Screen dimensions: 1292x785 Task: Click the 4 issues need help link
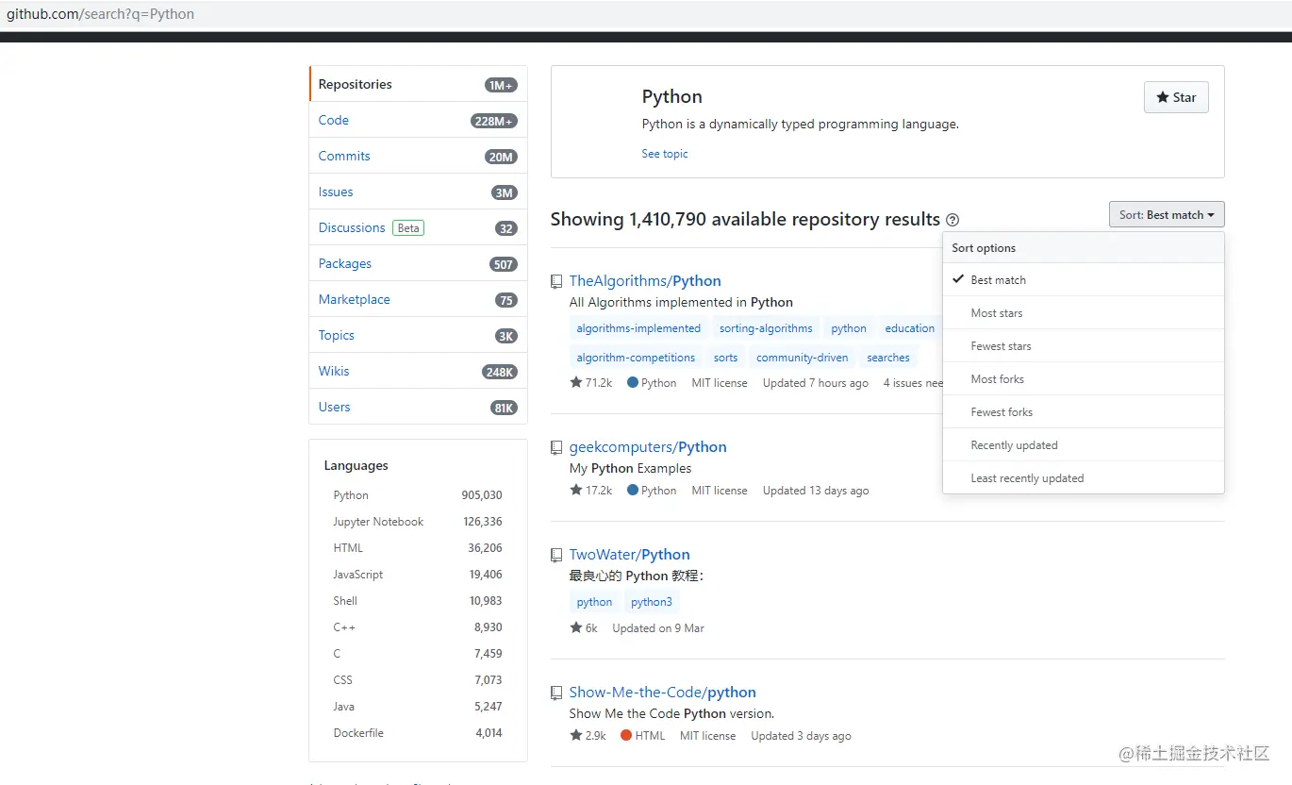click(x=913, y=383)
